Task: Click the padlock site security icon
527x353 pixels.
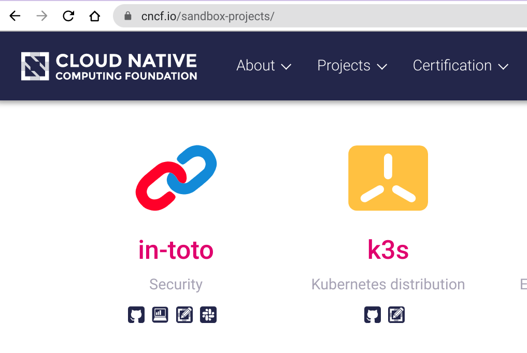Action: [x=127, y=16]
